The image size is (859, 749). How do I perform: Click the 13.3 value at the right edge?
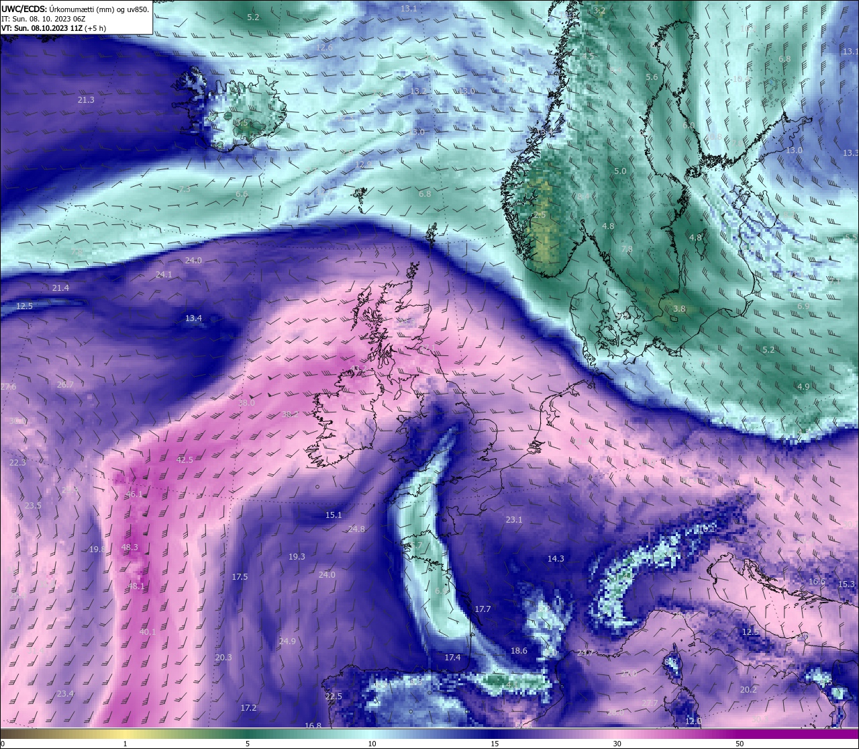850,153
